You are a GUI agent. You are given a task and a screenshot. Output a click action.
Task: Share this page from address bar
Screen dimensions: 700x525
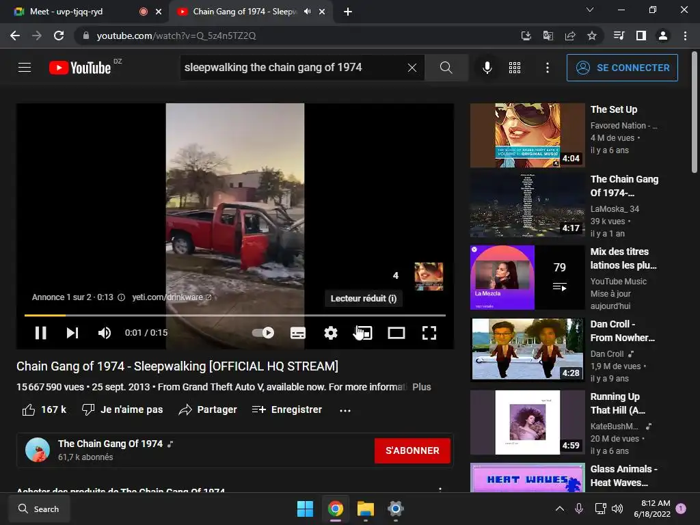tap(570, 36)
